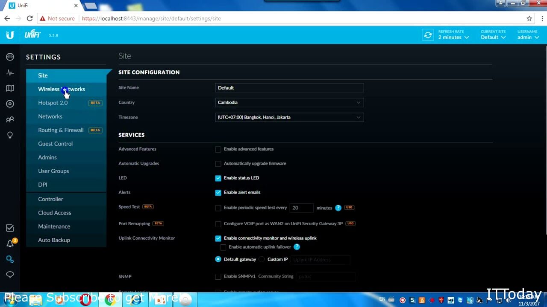Open the Clients panel in the sidebar
Image resolution: width=547 pixels, height=307 pixels.
10,119
